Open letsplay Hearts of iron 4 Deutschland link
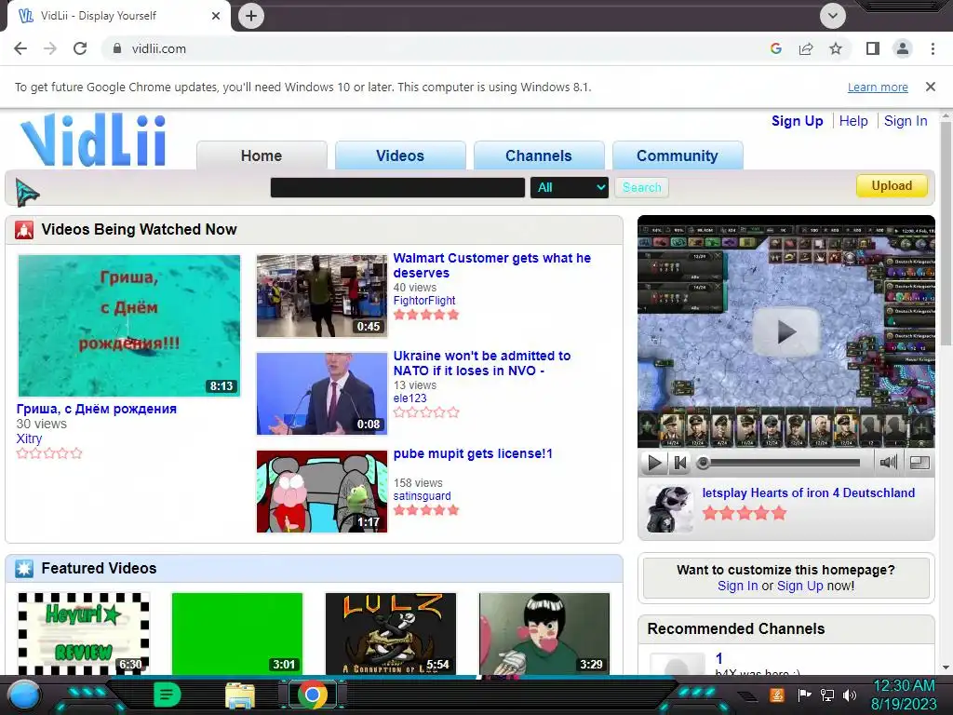 click(x=809, y=493)
